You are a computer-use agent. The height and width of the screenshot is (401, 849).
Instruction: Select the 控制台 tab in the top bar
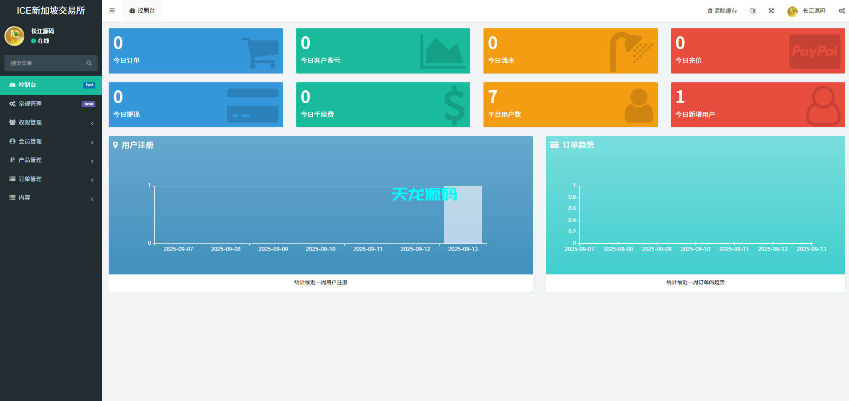pyautogui.click(x=142, y=11)
